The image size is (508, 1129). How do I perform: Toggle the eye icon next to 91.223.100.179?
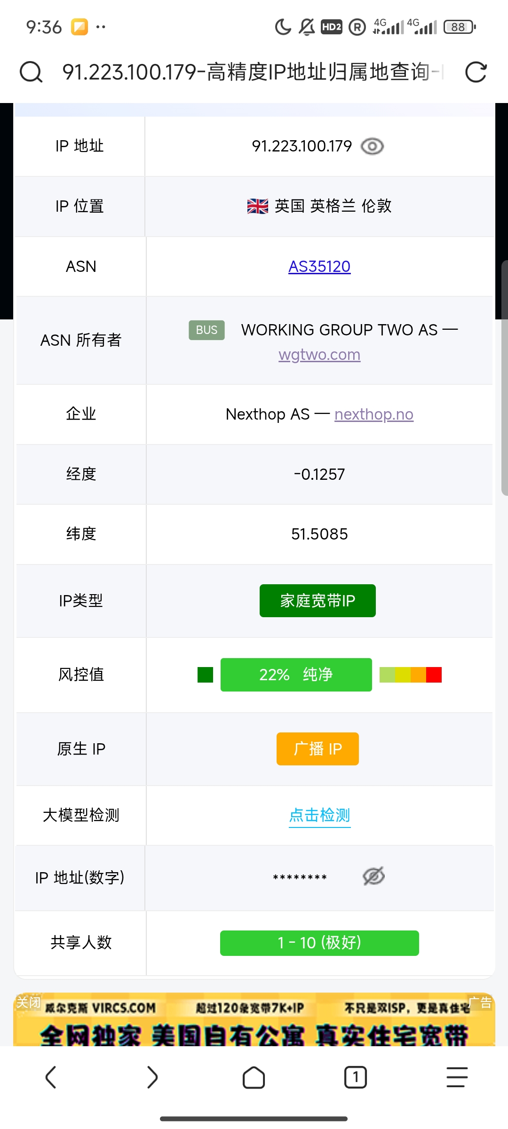point(373,146)
